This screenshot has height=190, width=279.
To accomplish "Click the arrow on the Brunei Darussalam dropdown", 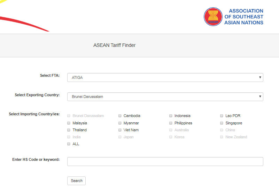I will (260, 97).
